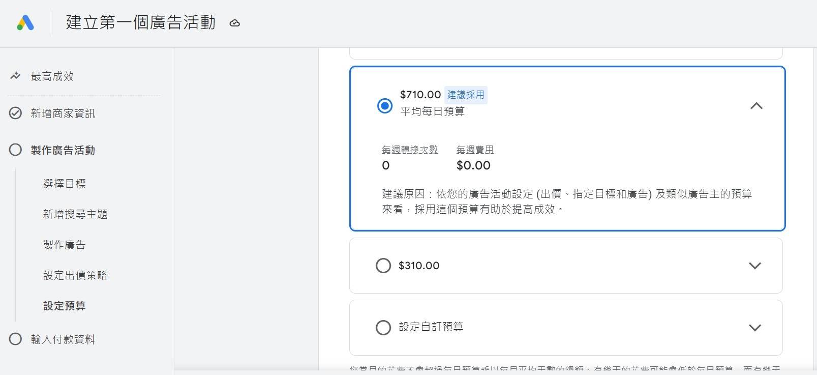Click the 輸入付款資料 step label
The width and height of the screenshot is (817, 375).
[x=63, y=339]
